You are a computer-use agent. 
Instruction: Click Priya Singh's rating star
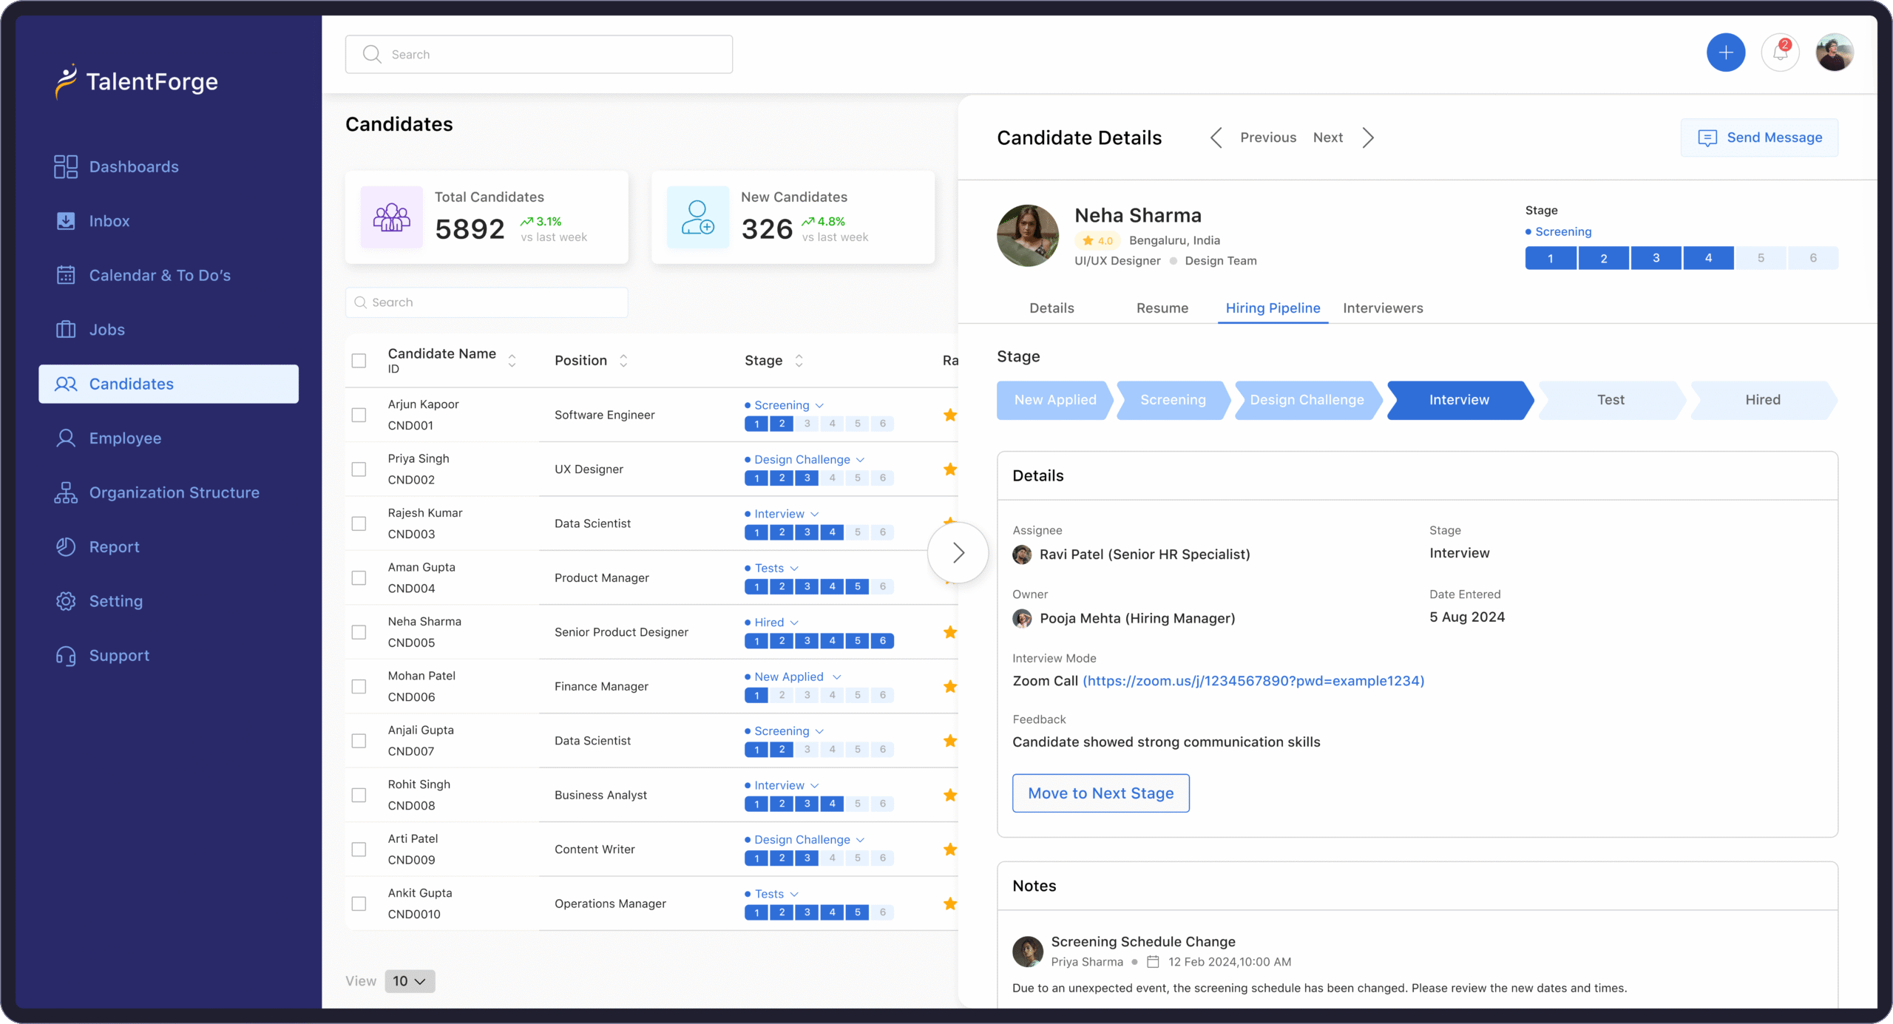coord(950,469)
